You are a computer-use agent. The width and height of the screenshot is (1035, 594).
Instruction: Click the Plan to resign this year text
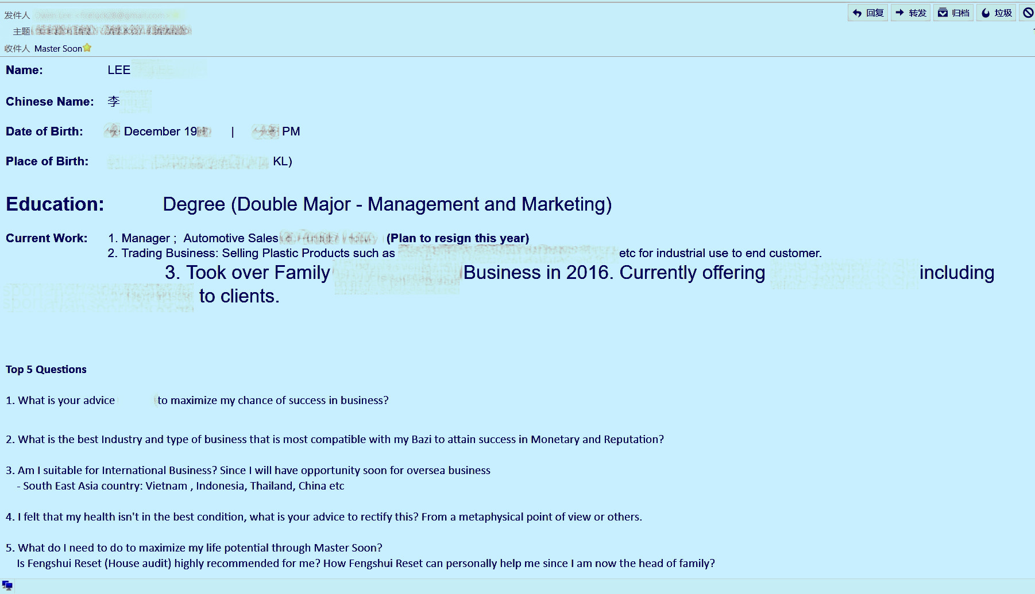tap(458, 238)
